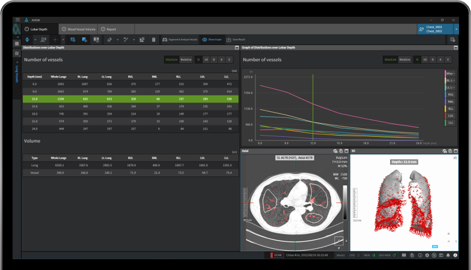Open the dropdown arrow next to ruler tool
The width and height of the screenshot is (471, 270).
click(117, 40)
